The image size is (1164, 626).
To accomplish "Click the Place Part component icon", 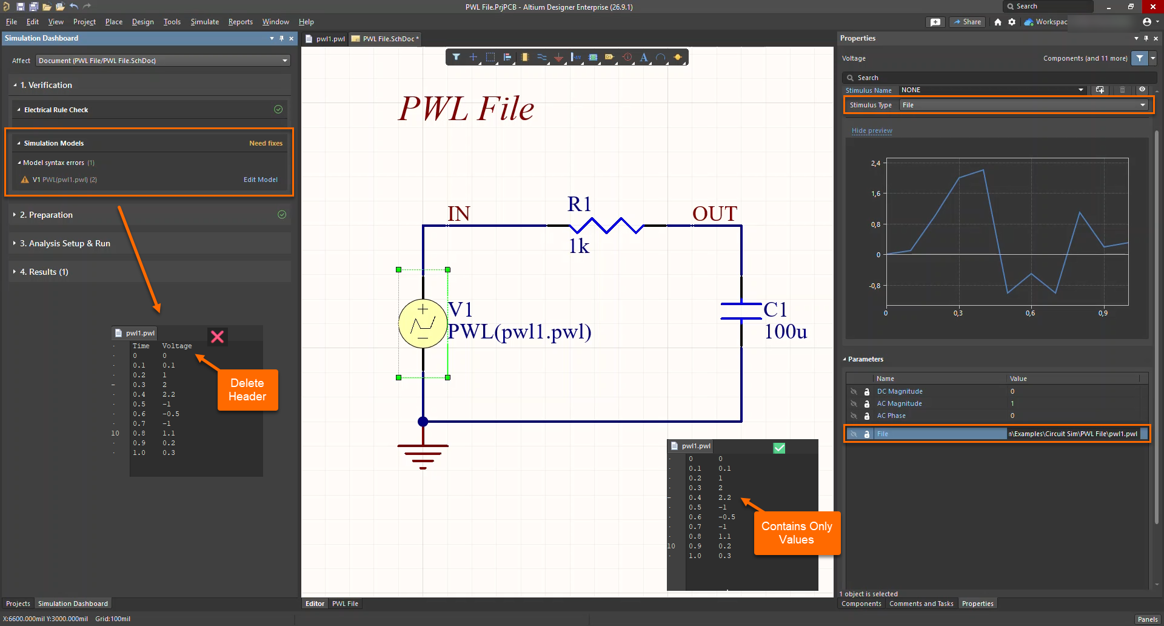I will tap(525, 57).
